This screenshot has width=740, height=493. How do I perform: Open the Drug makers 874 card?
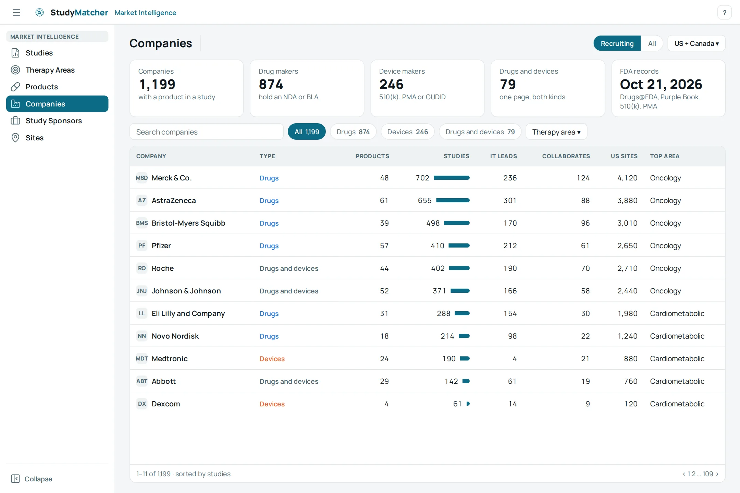[307, 88]
